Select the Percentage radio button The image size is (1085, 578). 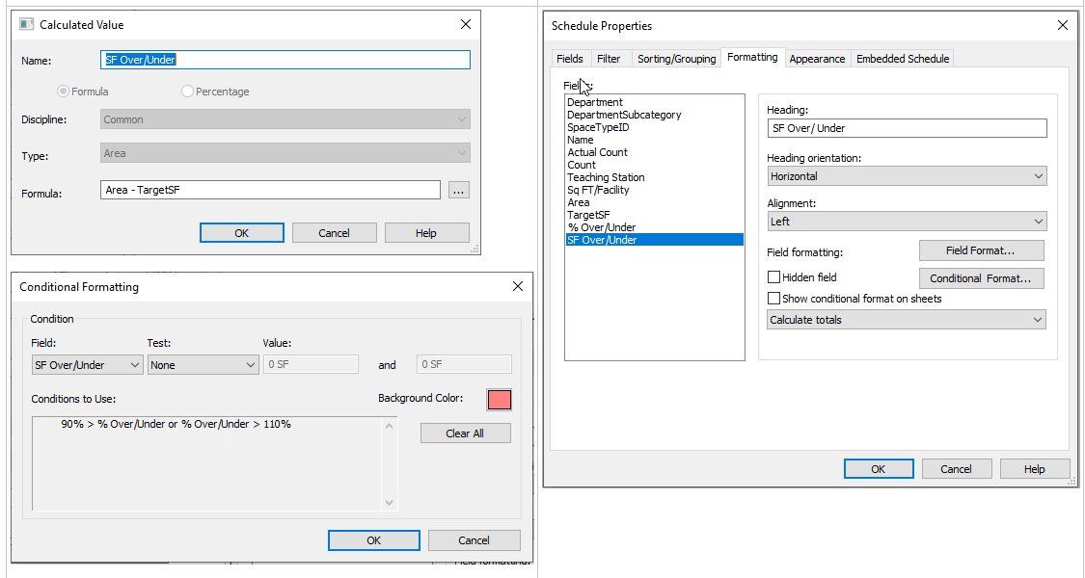(x=187, y=92)
